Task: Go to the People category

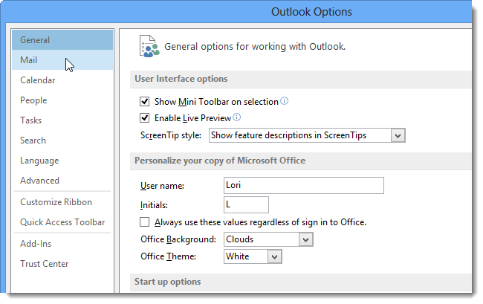Action: pyautogui.click(x=62, y=100)
